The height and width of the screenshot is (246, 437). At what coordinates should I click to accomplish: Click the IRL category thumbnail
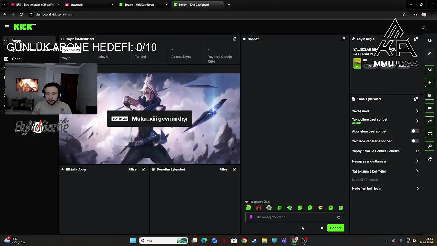coord(357,63)
